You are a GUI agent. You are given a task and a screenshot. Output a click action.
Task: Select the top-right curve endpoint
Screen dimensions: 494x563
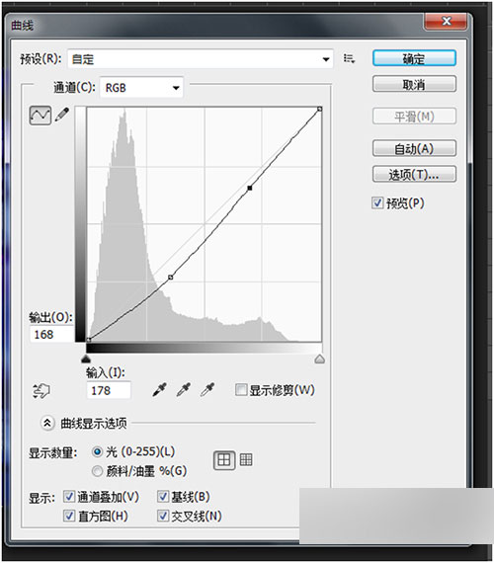(319, 109)
